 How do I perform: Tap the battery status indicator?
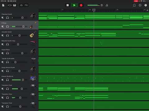[147, 1]
